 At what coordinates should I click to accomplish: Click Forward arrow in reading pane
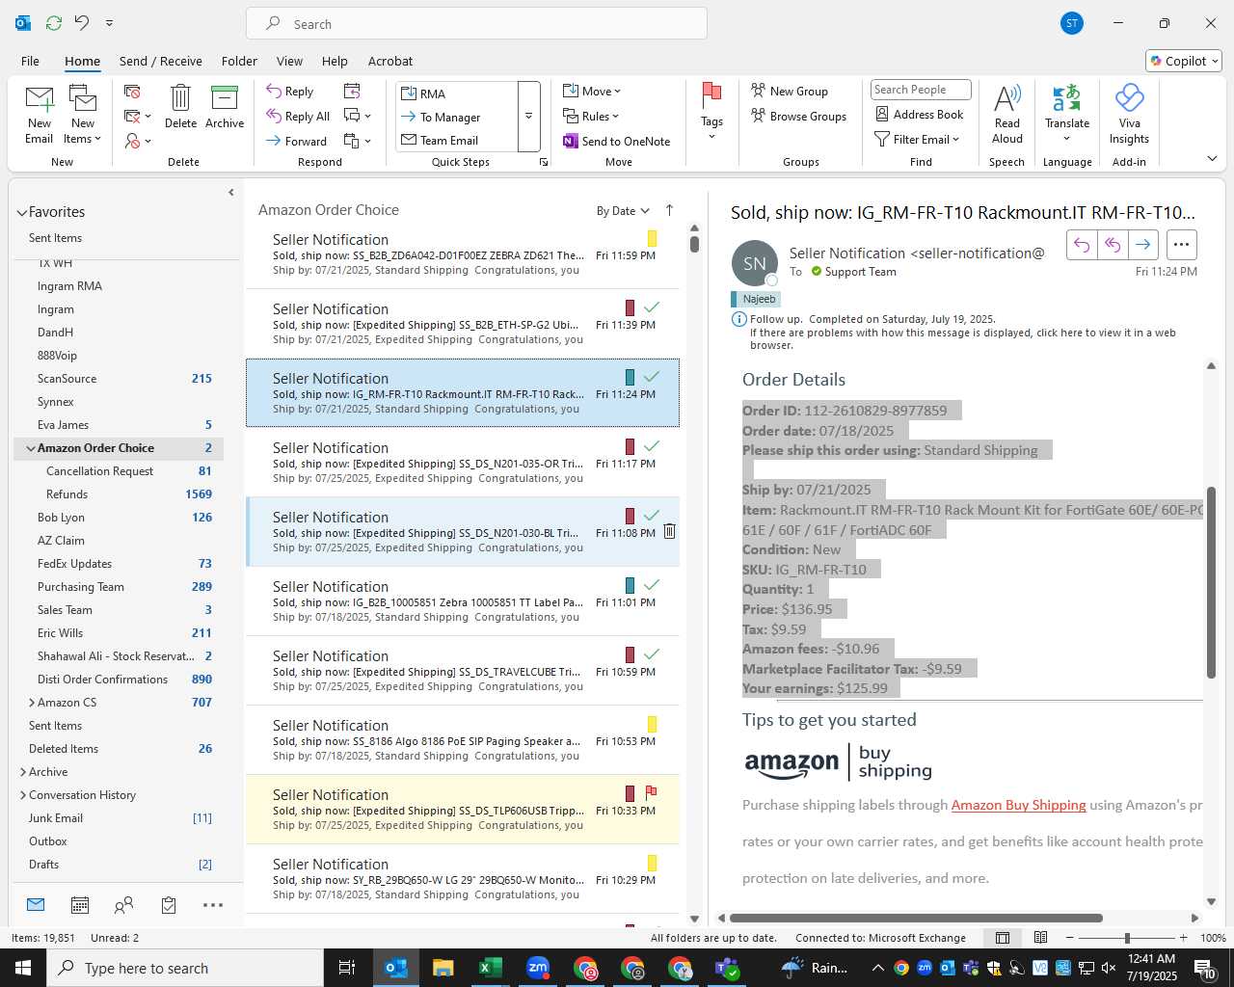1142,245
